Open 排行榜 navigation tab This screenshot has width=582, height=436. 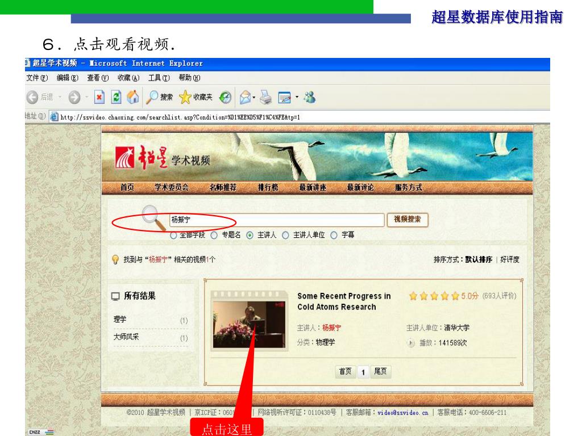[x=268, y=187]
